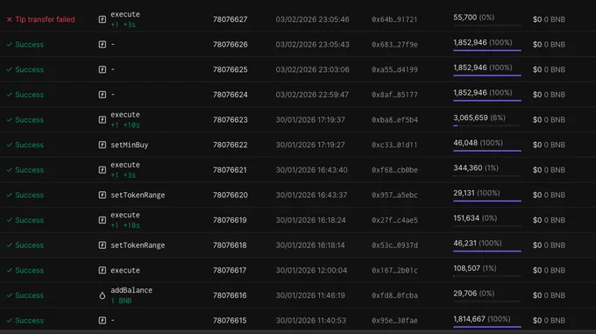The image size is (596, 334).
Task: Click the method icon for transaction 78076615
Action: (x=103, y=320)
